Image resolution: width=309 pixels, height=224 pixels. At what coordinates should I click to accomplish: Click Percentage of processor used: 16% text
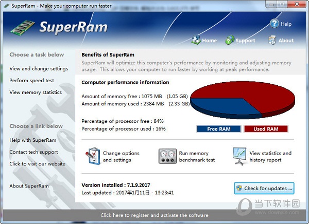point(124,129)
